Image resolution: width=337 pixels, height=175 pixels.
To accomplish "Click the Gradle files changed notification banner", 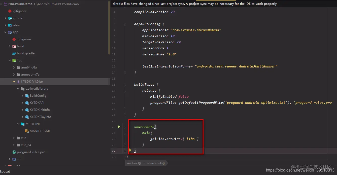I will [224, 4].
